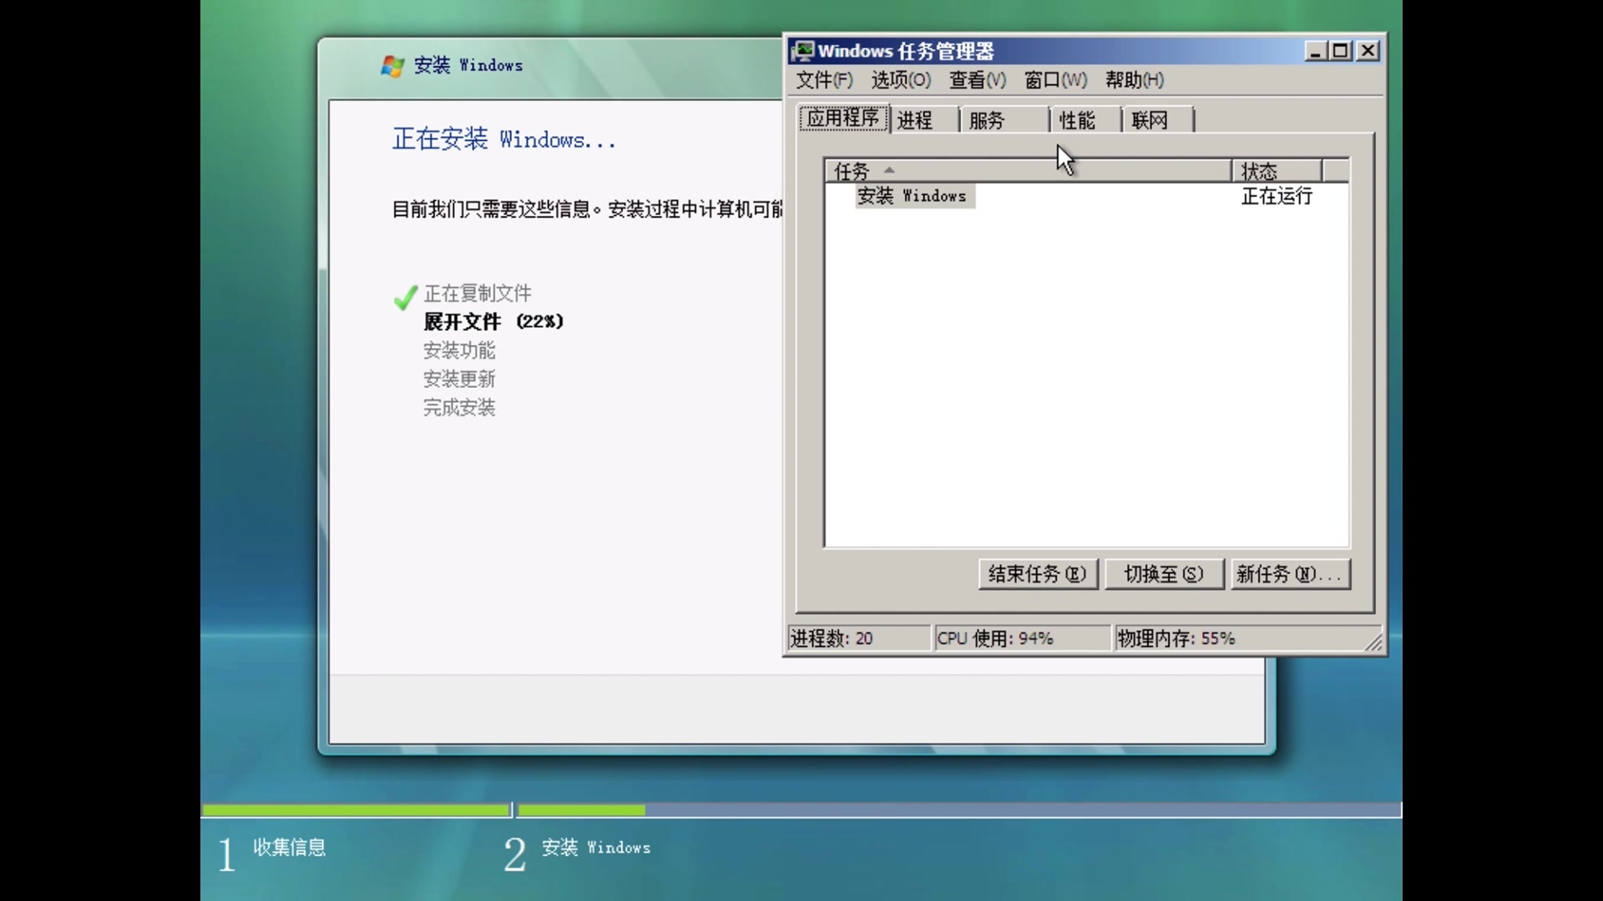Click the step 2 partial progress bar

(581, 810)
